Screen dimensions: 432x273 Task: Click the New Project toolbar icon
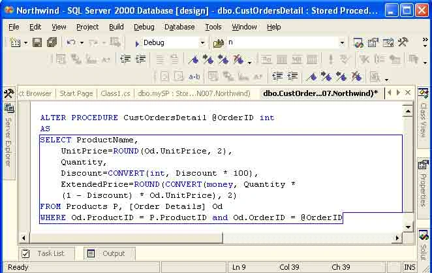[14, 42]
